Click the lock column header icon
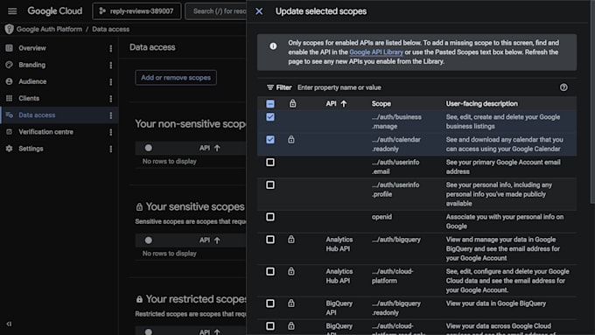This screenshot has width=595, height=335. [x=292, y=103]
